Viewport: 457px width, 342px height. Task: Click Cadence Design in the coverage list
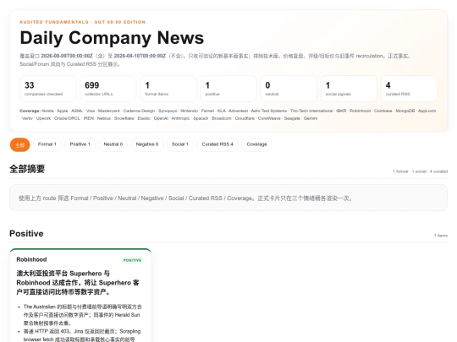point(139,111)
